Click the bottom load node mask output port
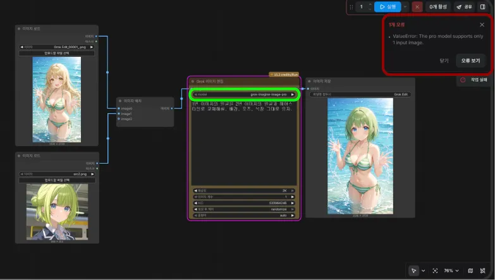Viewport: 495px width, 280px height. pyautogui.click(x=97, y=168)
